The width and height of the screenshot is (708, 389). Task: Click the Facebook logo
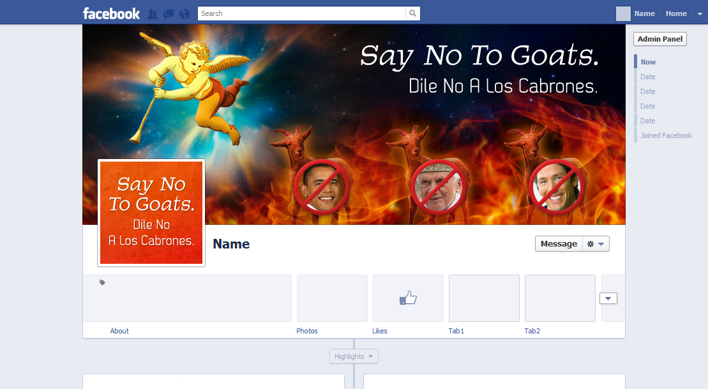tap(111, 13)
